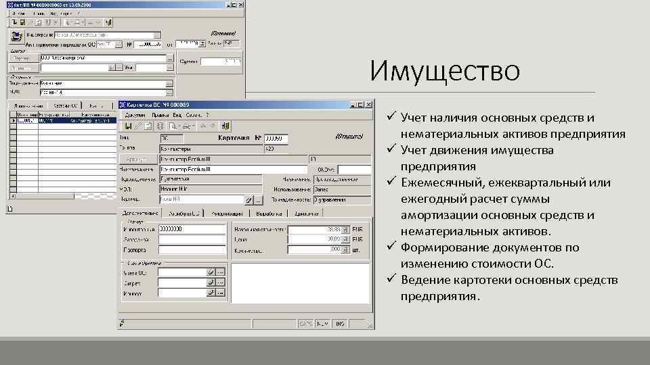Click the printer icon in Карточка ОС toolbar
650x365 pixels.
click(x=186, y=126)
